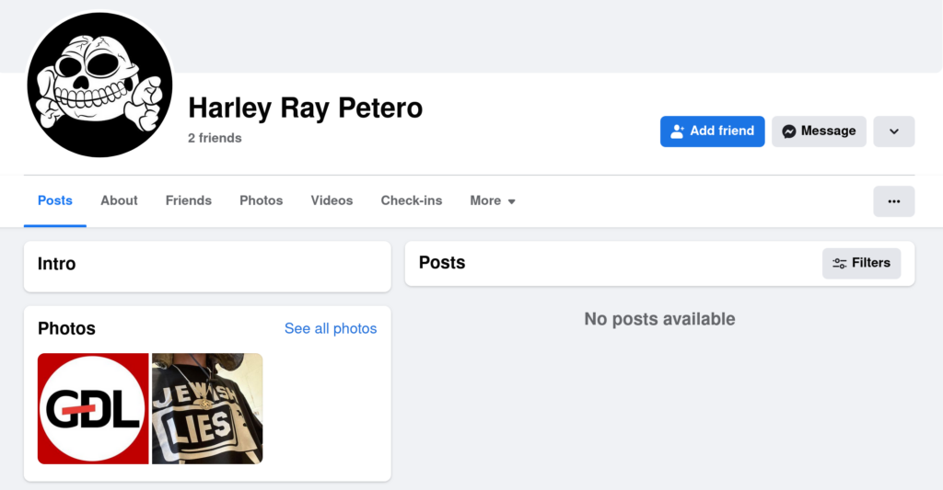
Task: Expand the chevron dropdown beside Message
Action: coord(893,131)
